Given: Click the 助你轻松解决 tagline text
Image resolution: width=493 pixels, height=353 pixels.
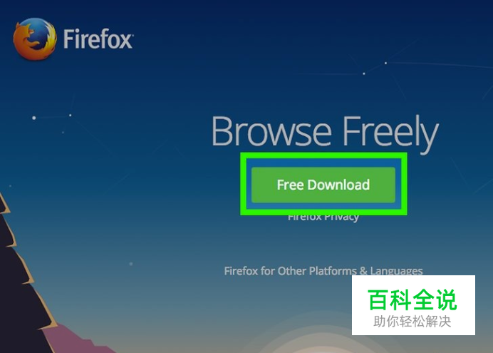Looking at the screenshot, I should (x=412, y=322).
